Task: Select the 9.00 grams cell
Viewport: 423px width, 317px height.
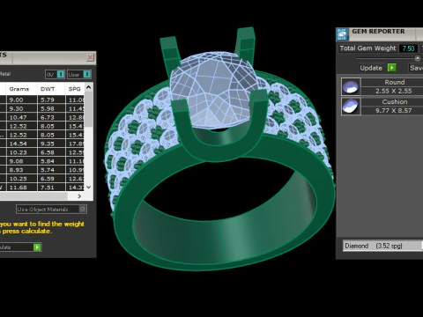Action: point(22,100)
